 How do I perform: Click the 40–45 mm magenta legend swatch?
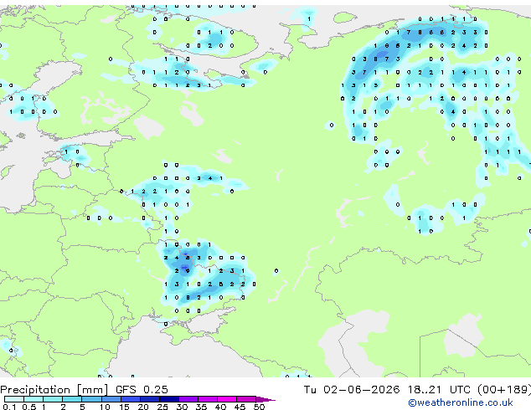227,399
